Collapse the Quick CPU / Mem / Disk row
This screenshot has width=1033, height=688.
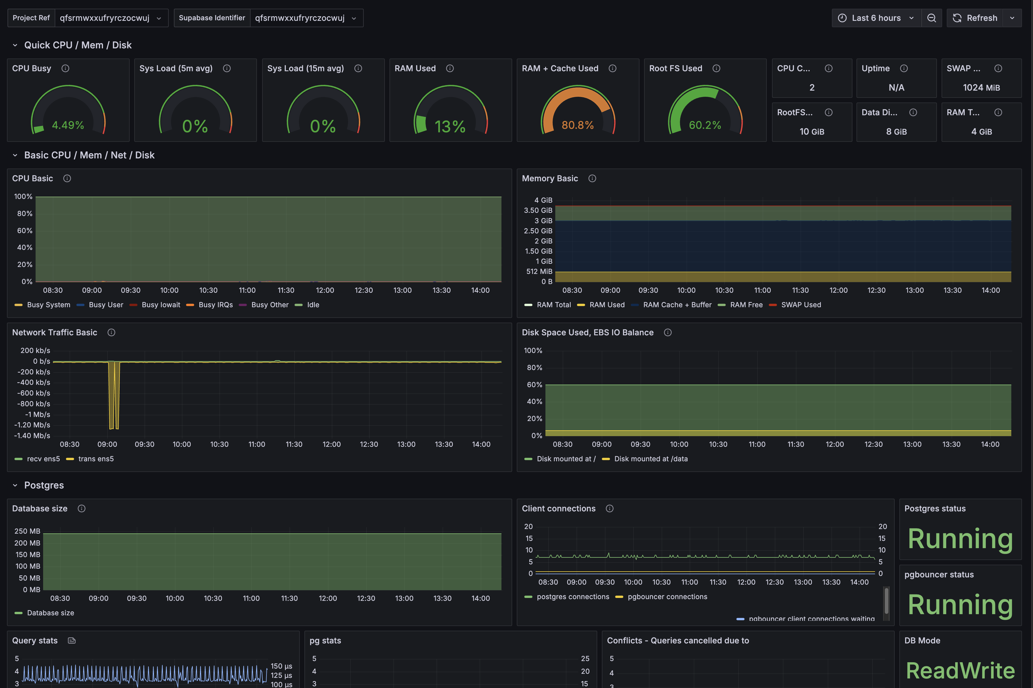(15, 45)
